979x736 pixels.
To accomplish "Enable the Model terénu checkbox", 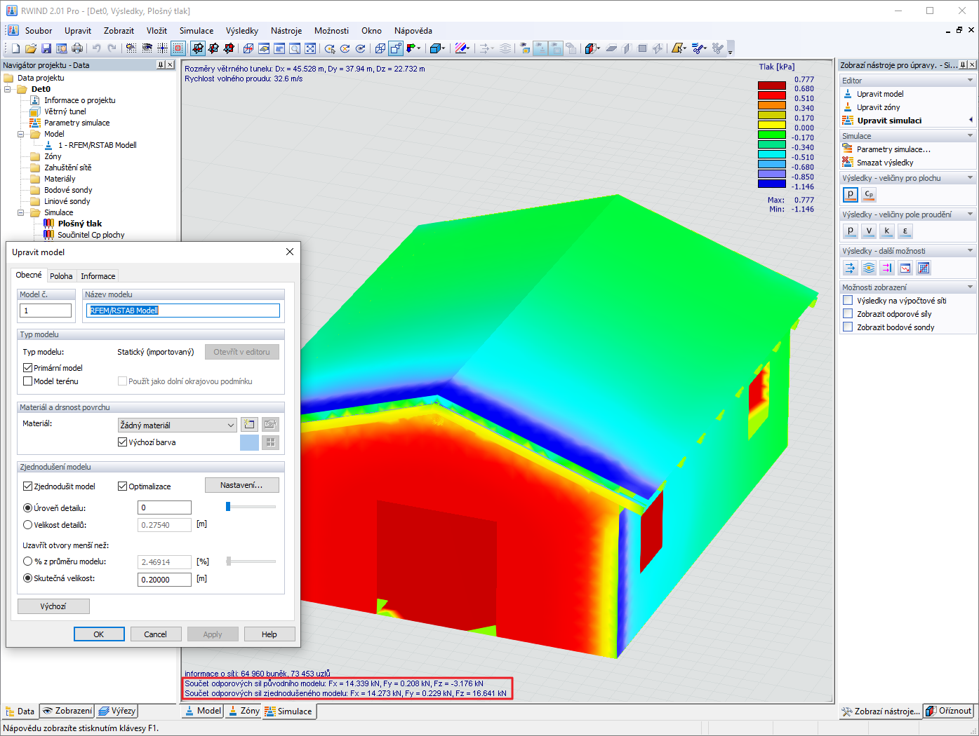I will tap(28, 381).
